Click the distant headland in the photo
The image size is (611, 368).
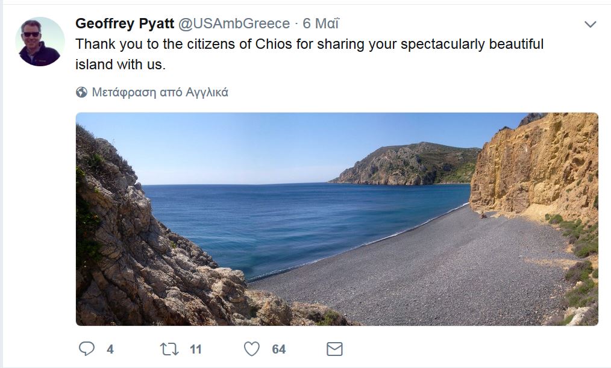[x=406, y=164]
